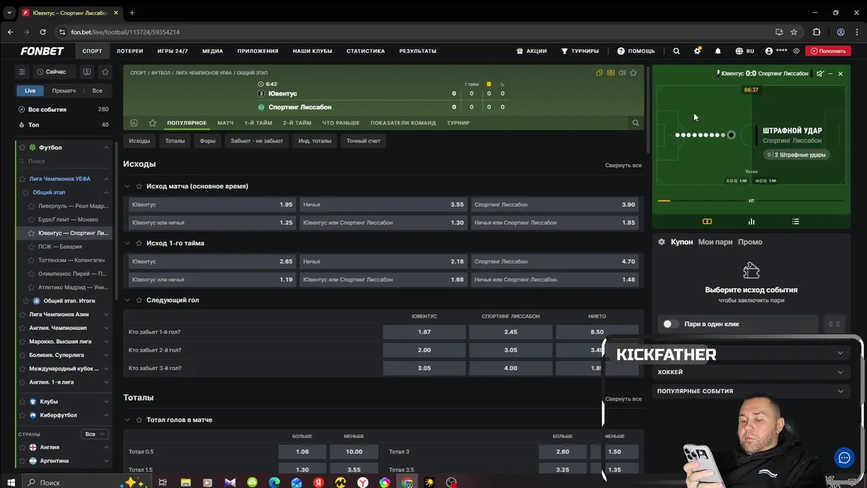The height and width of the screenshot is (488, 867).
Task: Click the Пополнить deposit button
Action: [x=829, y=51]
